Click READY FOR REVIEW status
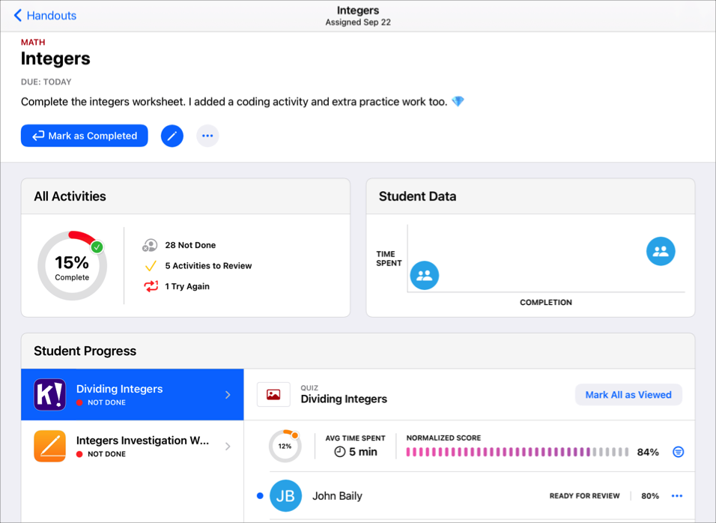This screenshot has height=523, width=716. 584,496
